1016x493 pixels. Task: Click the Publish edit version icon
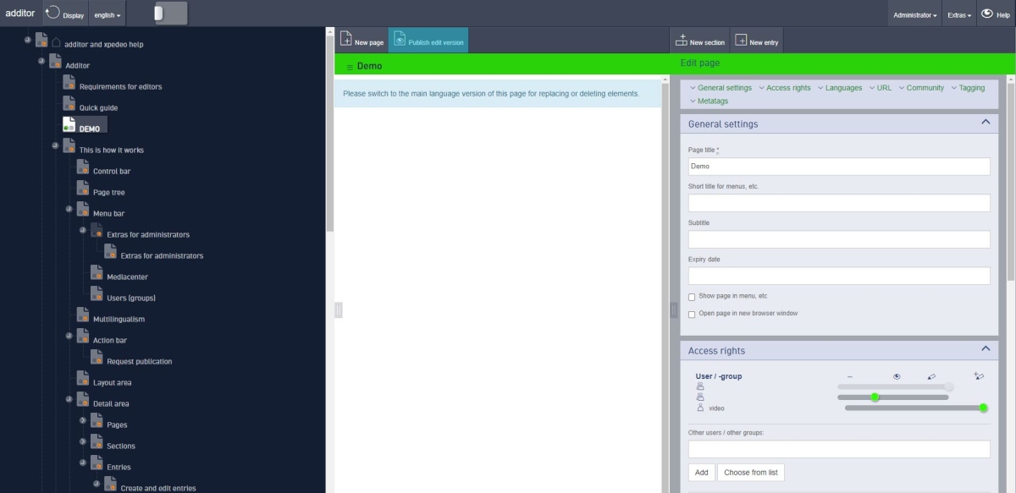(400, 39)
